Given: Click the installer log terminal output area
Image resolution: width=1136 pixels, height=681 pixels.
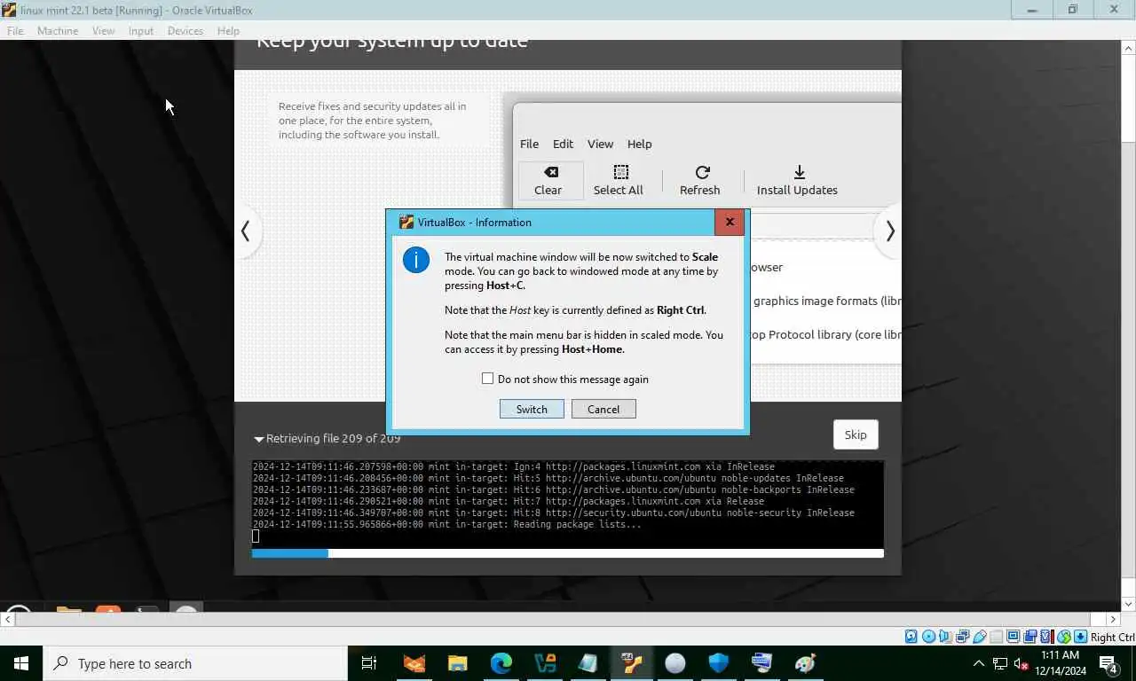Looking at the screenshot, I should click(x=567, y=504).
